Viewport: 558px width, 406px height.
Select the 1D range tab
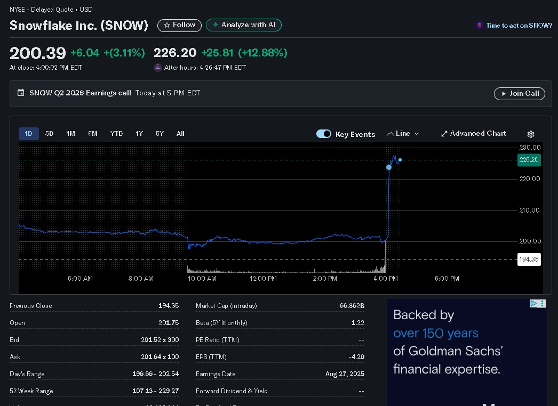(28, 134)
